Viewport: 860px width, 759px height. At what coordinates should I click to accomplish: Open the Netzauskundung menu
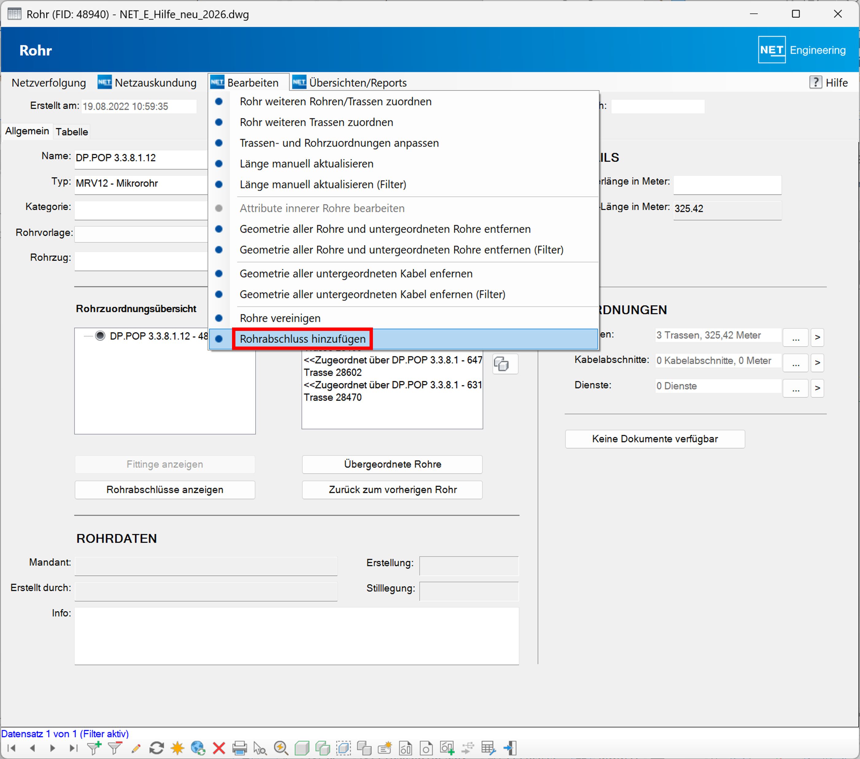click(147, 83)
